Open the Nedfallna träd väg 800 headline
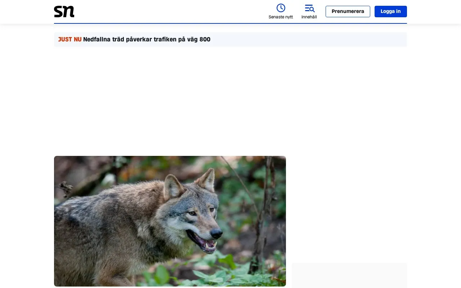Image resolution: width=461 pixels, height=288 pixels. pyautogui.click(x=147, y=40)
